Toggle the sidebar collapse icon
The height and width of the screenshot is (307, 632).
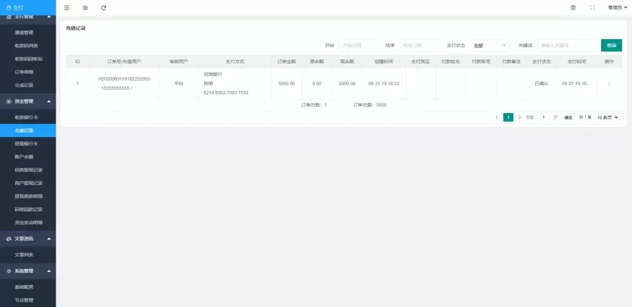click(67, 8)
